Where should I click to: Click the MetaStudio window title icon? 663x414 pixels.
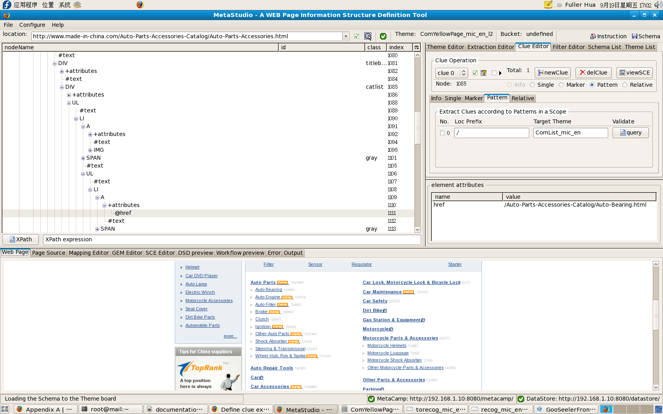(6, 15)
